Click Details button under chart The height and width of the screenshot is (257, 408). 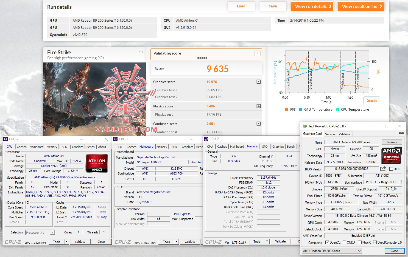[371, 101]
